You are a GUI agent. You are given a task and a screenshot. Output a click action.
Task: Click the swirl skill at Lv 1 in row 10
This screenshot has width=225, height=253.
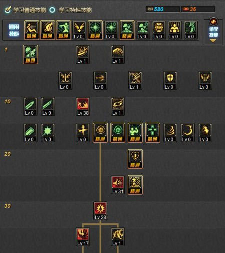[118, 107]
